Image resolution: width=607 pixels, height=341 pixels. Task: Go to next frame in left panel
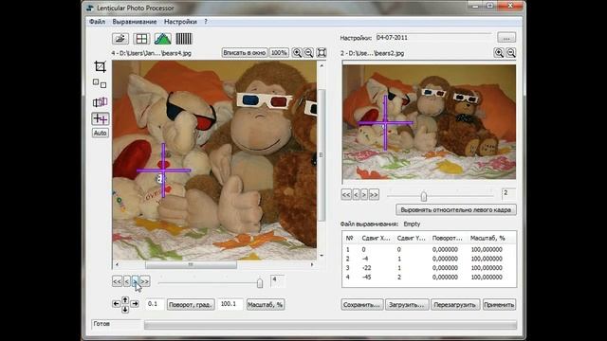[135, 281]
